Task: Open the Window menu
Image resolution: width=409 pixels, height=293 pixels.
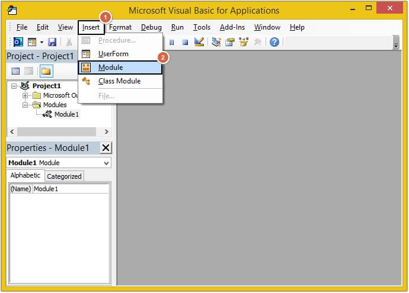Action: [x=267, y=27]
